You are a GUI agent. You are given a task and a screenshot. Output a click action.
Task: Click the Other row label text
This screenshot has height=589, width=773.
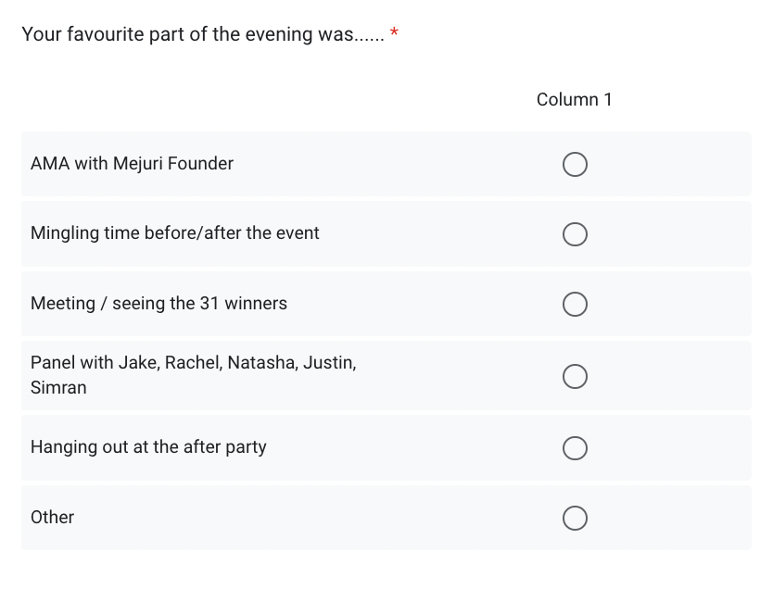[x=52, y=517]
